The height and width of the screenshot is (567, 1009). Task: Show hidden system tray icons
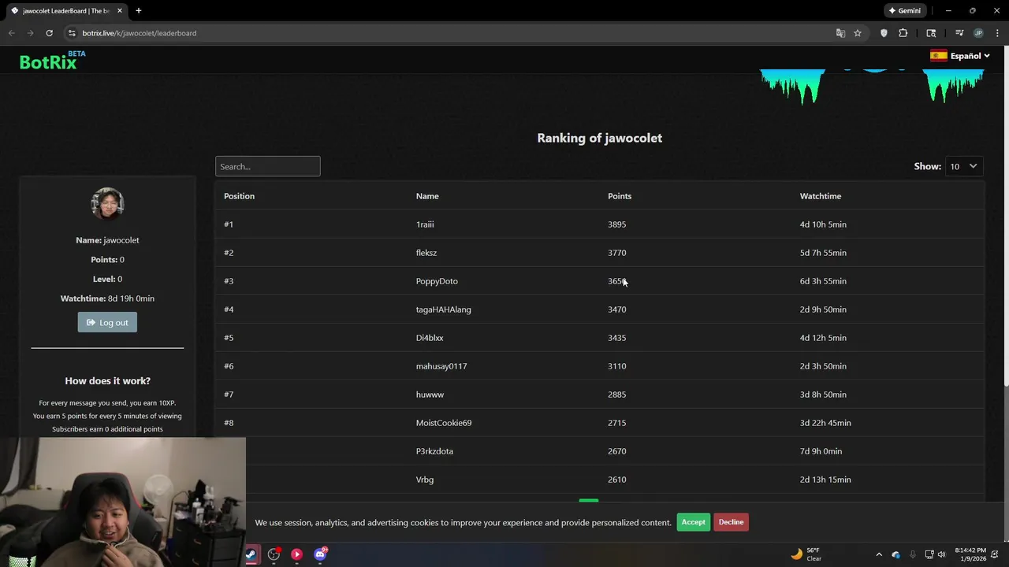[x=879, y=554]
